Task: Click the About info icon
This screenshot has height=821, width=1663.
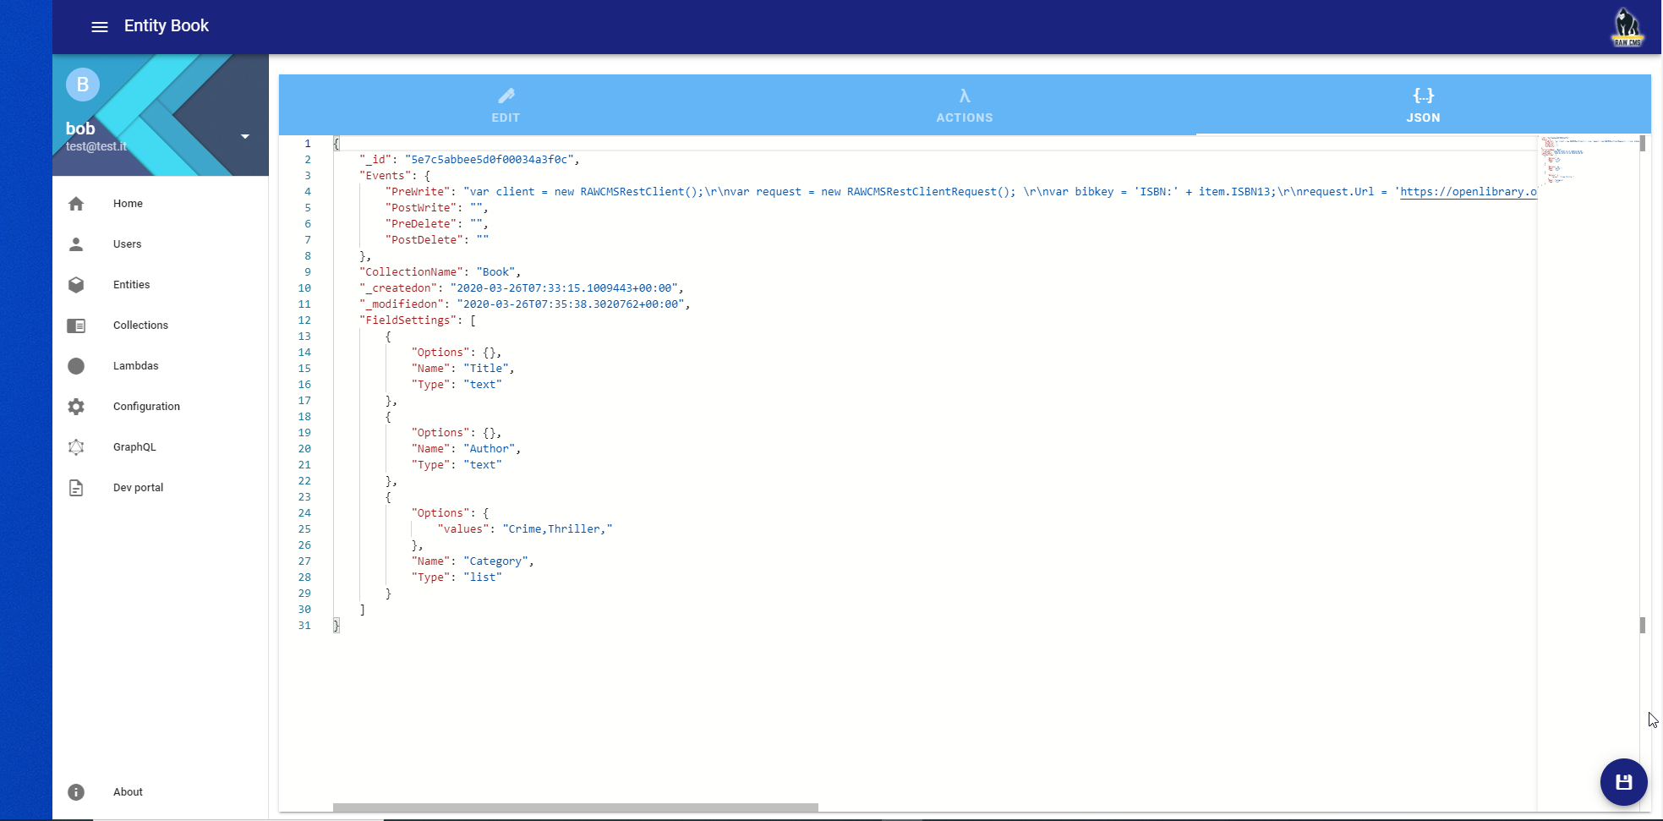Action: 76,792
